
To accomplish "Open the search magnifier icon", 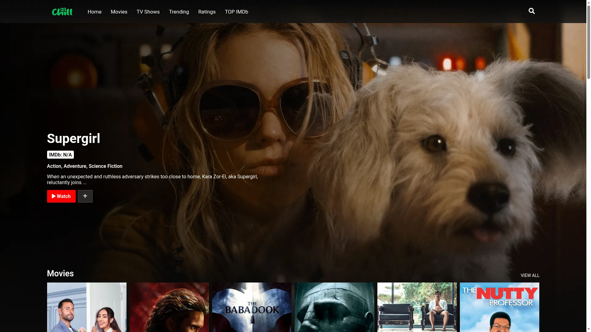I will 532,11.
